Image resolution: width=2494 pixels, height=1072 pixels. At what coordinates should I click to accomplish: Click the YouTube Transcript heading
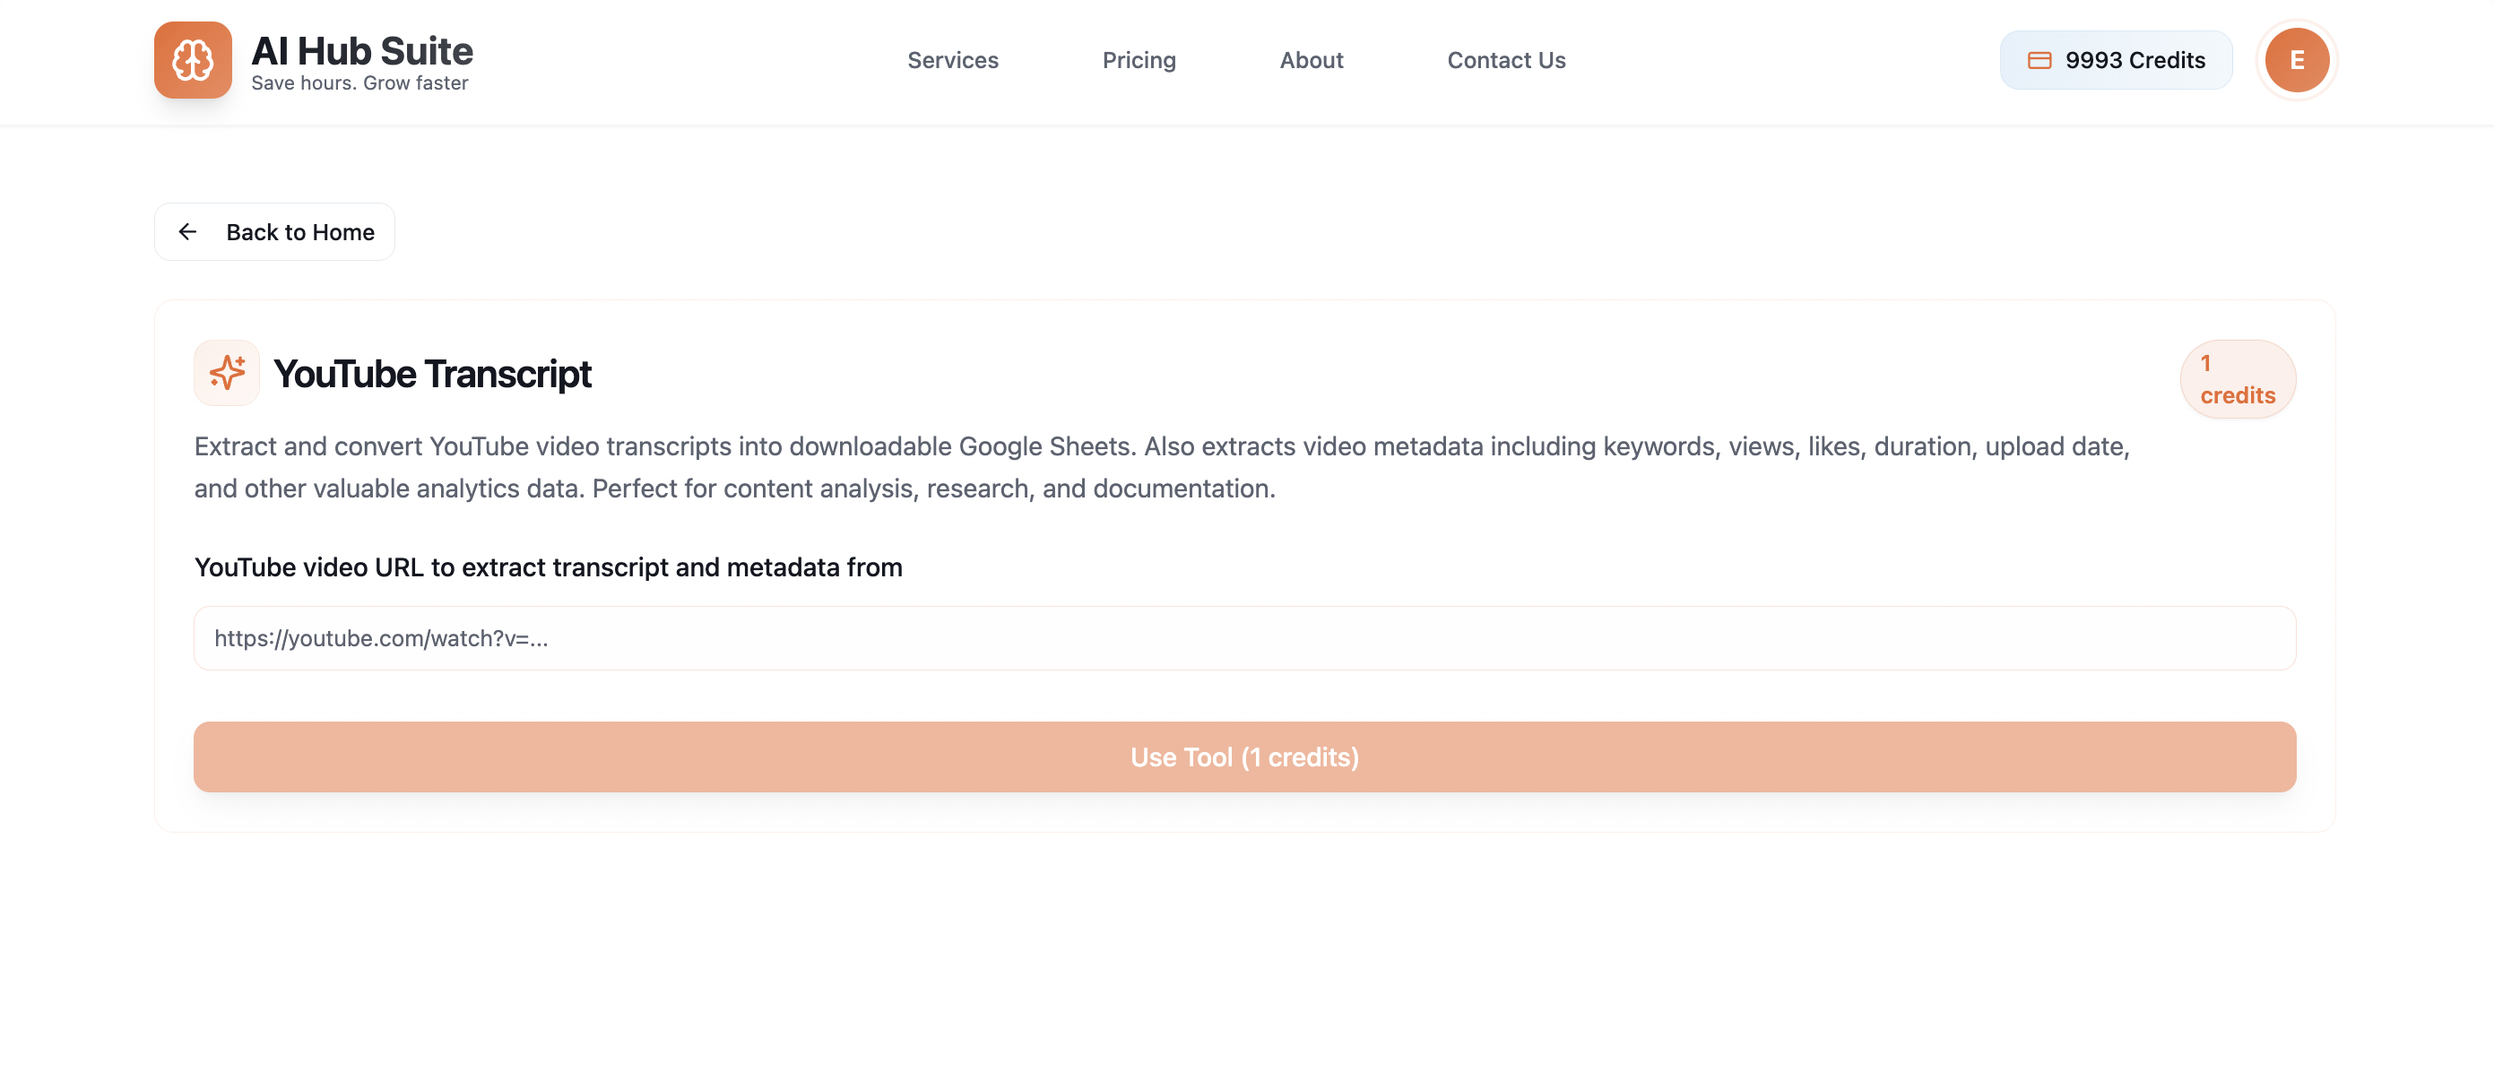432,374
